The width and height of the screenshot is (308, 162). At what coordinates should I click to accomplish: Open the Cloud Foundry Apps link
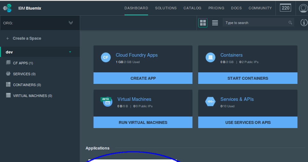coord(137,55)
